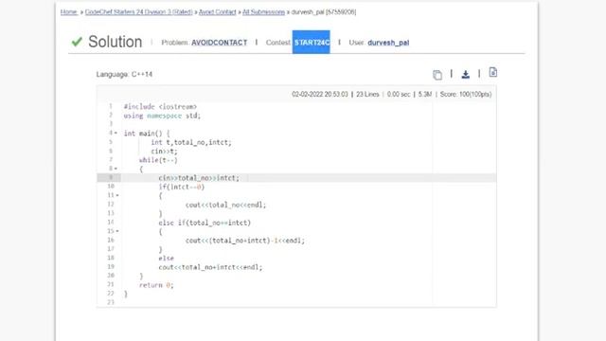Copy the solution code with copy icon
This screenshot has width=606, height=341.
click(437, 75)
